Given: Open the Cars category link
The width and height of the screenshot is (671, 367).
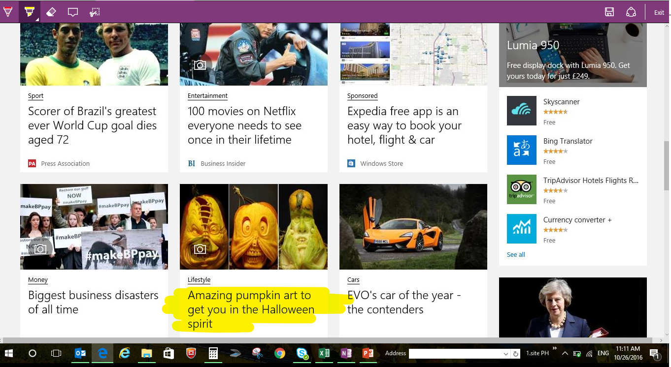Looking at the screenshot, I should (353, 279).
